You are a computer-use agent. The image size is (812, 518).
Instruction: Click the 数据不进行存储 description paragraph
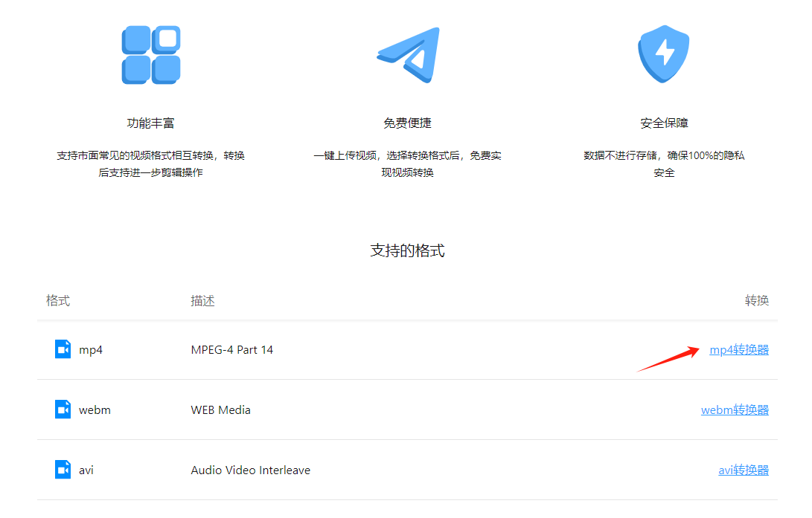pos(664,164)
